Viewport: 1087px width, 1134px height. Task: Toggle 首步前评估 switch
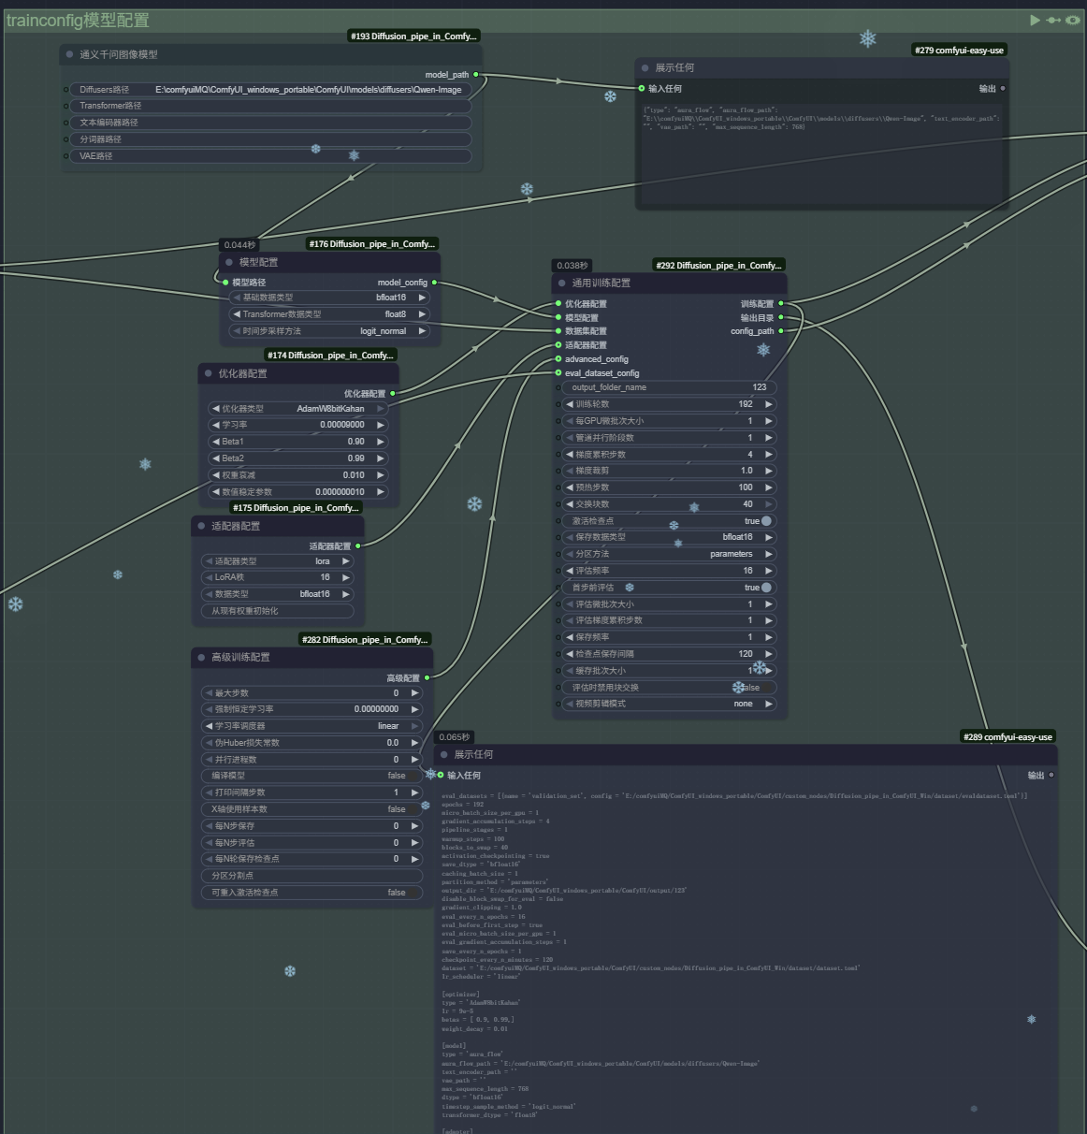pos(766,588)
